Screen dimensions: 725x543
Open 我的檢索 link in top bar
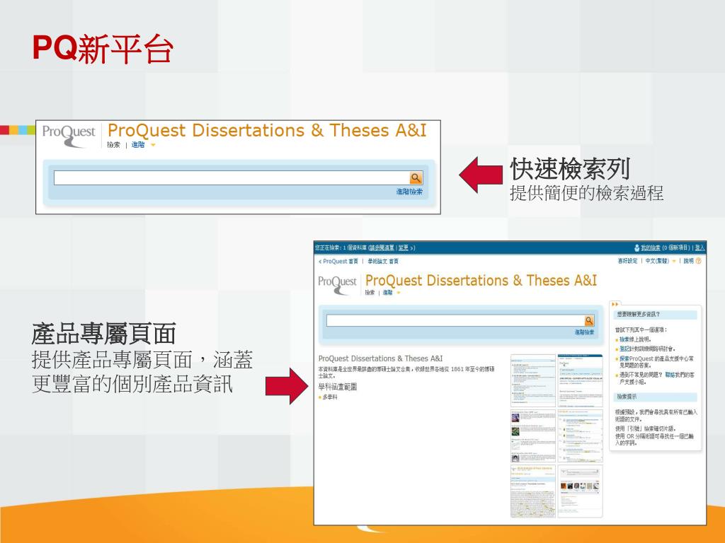coord(650,248)
